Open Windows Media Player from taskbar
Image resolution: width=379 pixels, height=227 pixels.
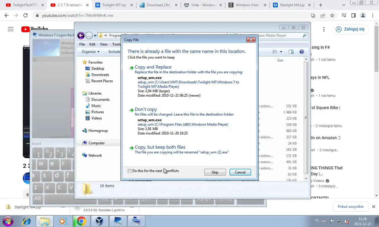pyautogui.click(x=62, y=221)
